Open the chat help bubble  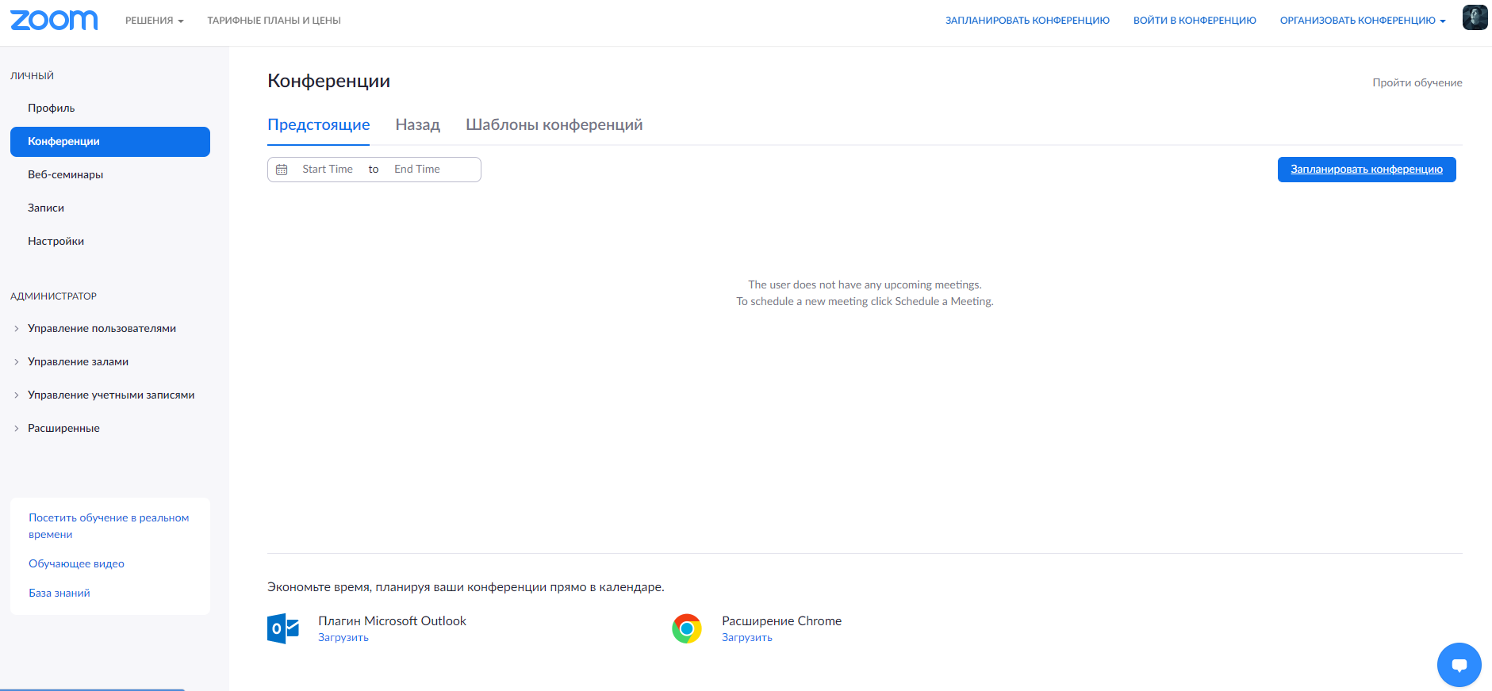[1459, 665]
